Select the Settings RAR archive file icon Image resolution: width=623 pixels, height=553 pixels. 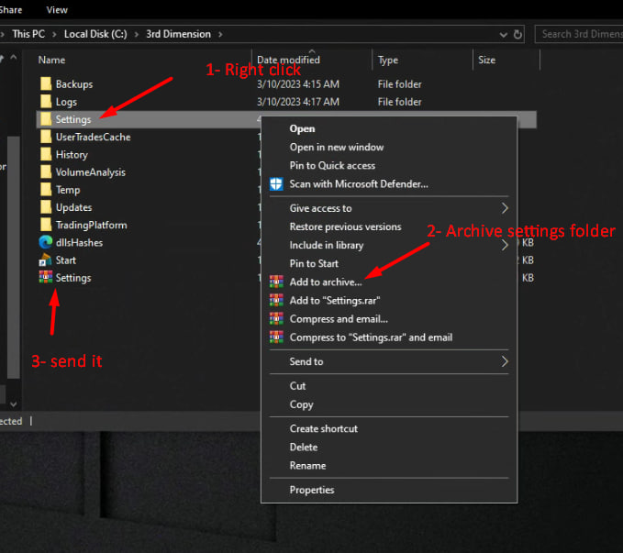click(x=45, y=278)
